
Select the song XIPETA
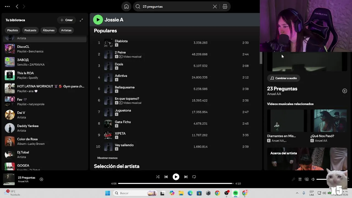[120, 133]
